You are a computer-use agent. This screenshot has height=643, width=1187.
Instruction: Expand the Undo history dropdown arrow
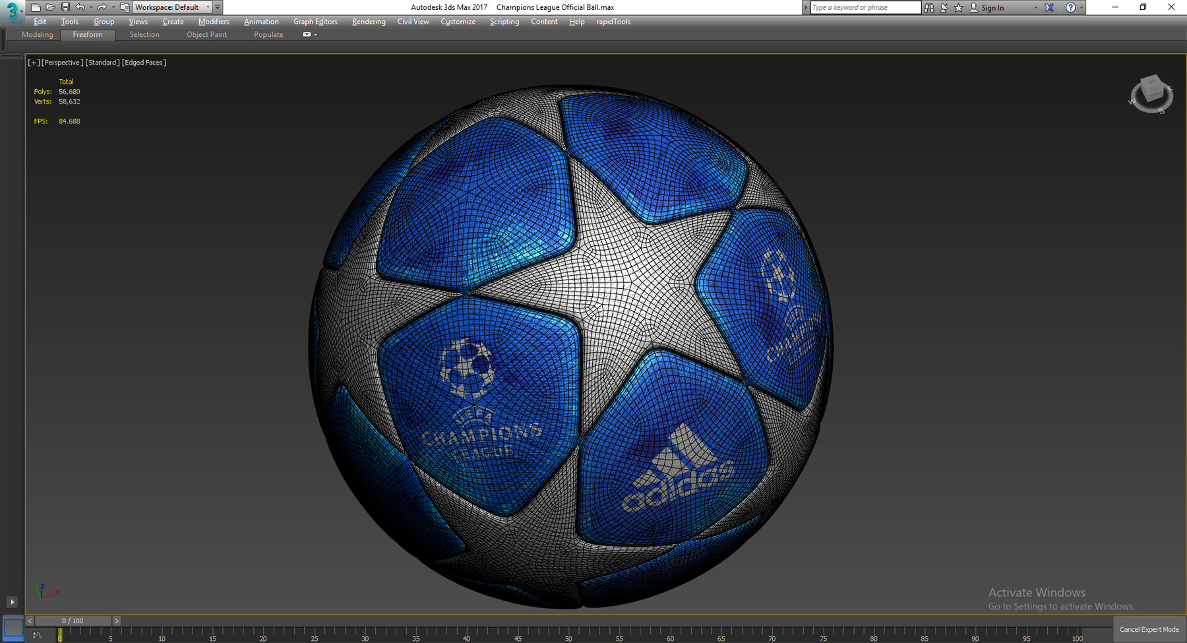point(91,7)
